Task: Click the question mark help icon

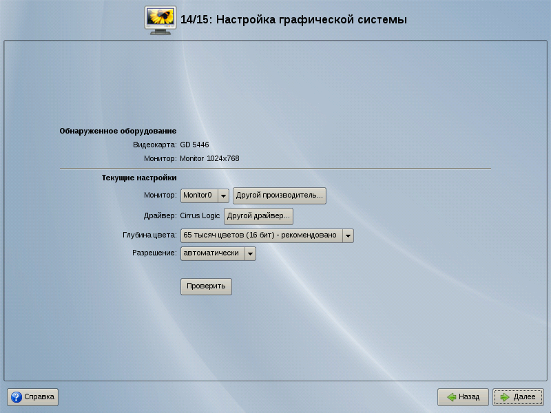Action: tap(16, 397)
